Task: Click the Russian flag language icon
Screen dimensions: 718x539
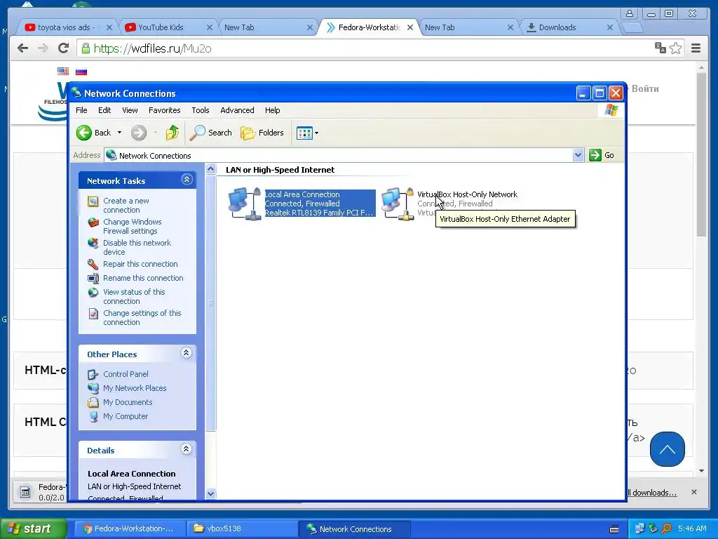Action: [81, 72]
